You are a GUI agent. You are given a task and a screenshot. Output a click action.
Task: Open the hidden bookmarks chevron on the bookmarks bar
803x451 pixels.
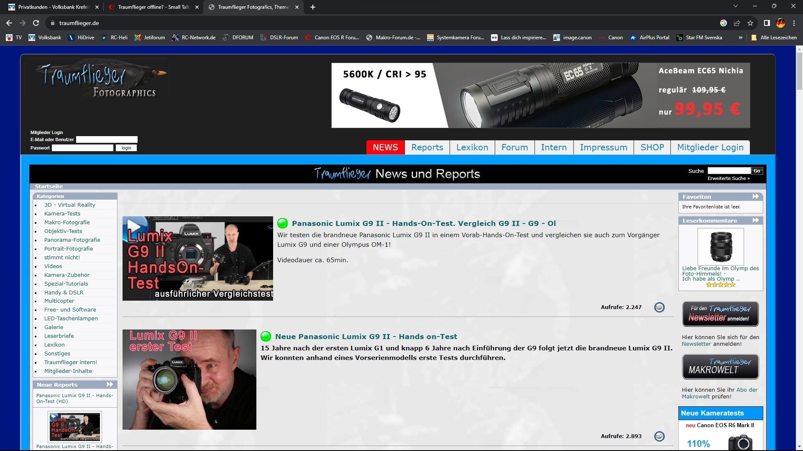[x=741, y=38]
